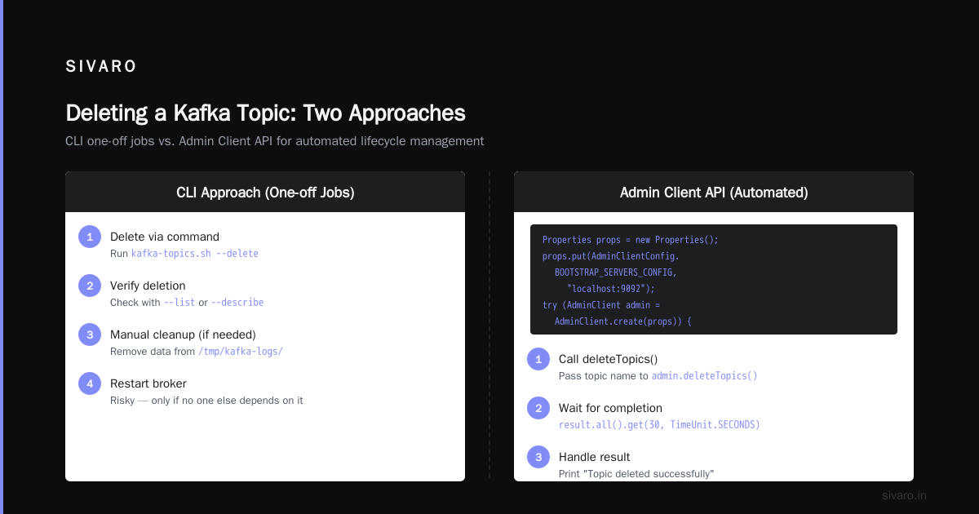The image size is (979, 514).
Task: Click the "Wait for completion" step title
Action: [x=610, y=408]
